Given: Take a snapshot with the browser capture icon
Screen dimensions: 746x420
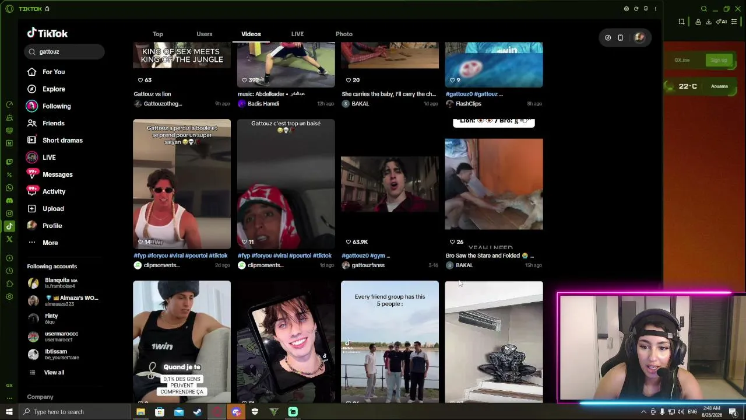Looking at the screenshot, I should click(x=681, y=22).
